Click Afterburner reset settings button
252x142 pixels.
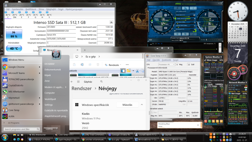coord(185,34)
